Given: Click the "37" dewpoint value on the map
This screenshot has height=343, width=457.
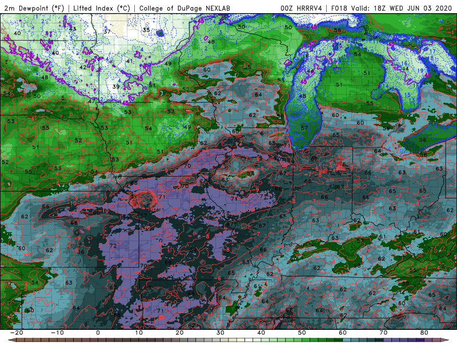Looking at the screenshot, I should (x=107, y=31).
